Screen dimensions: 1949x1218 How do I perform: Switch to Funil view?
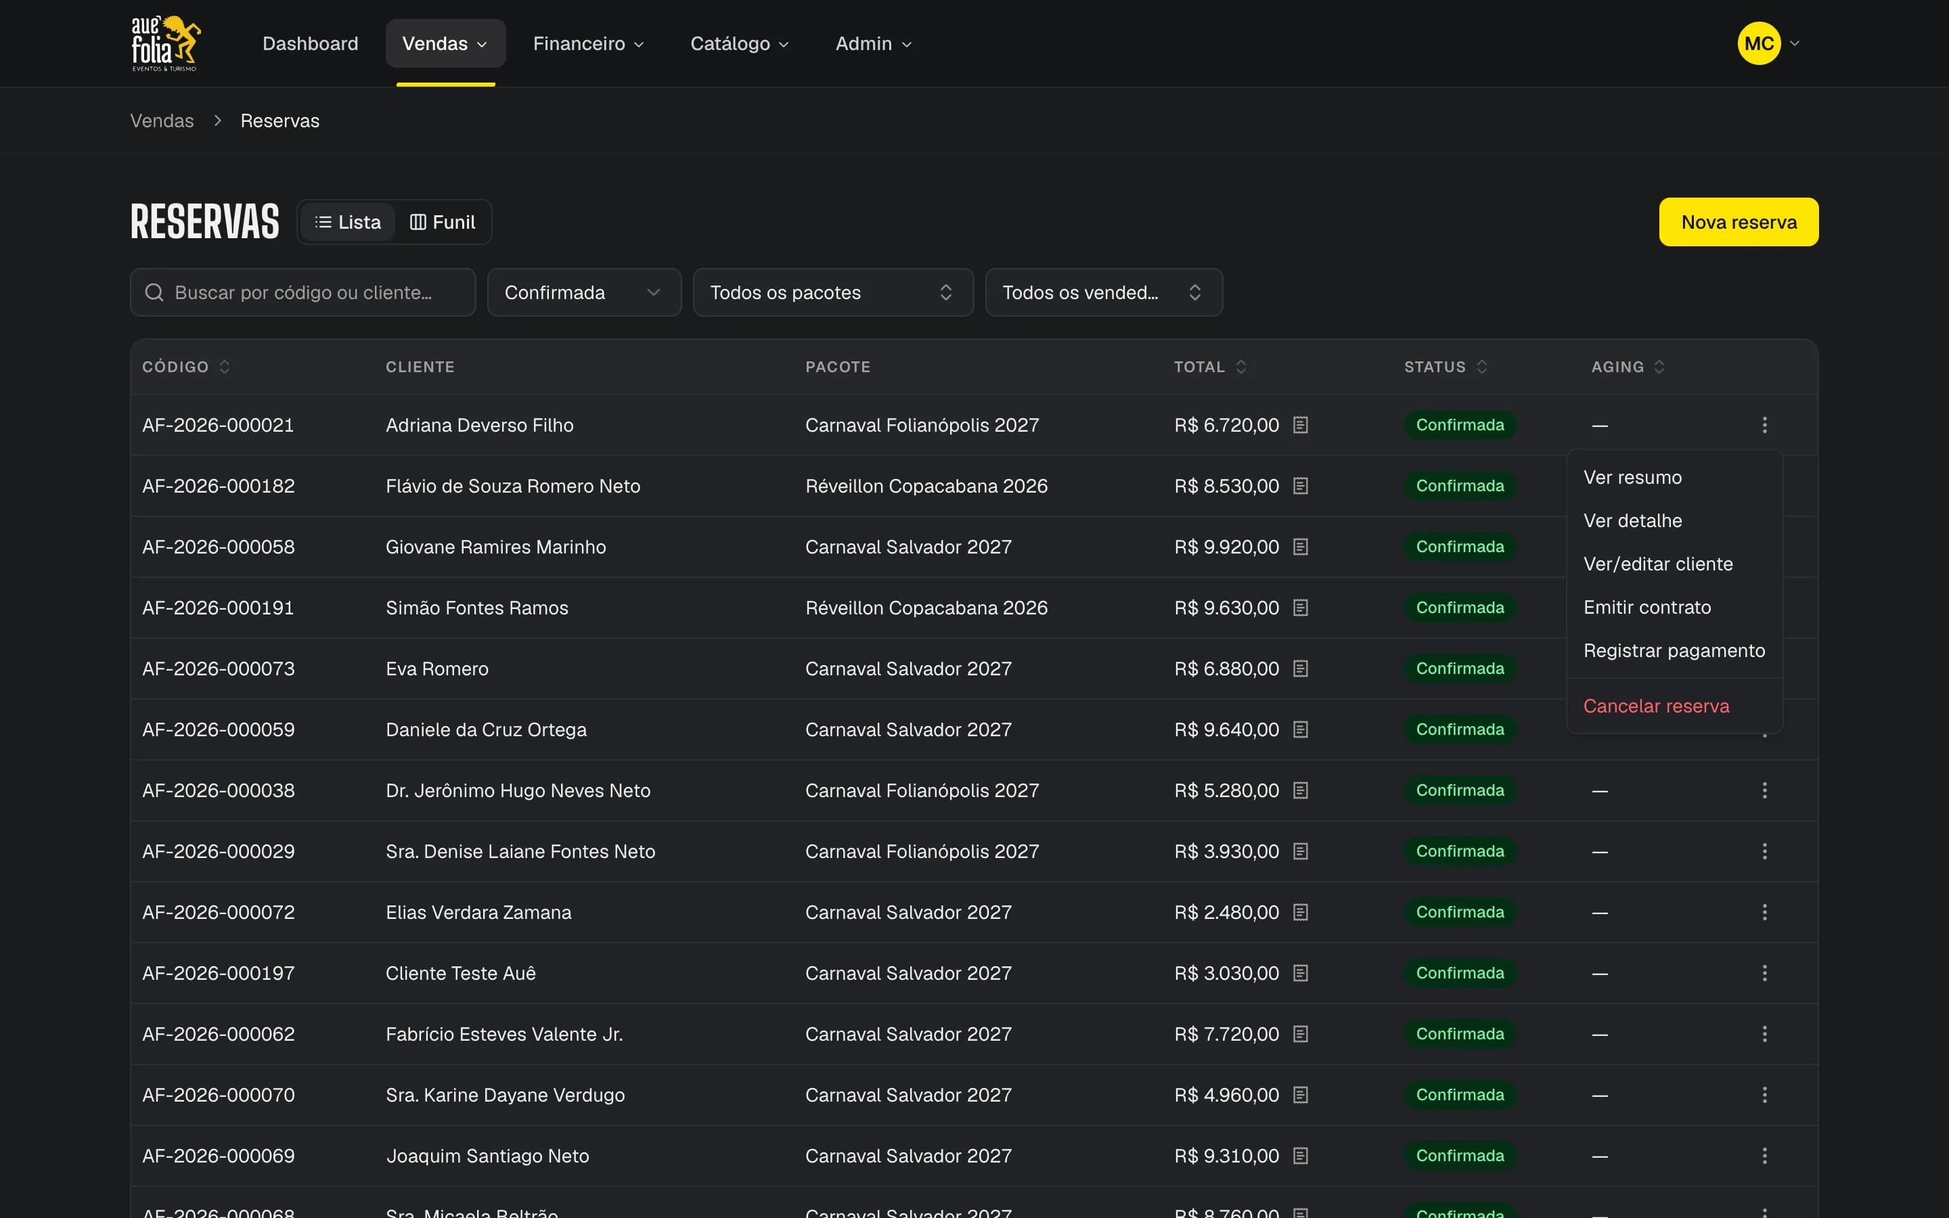442,223
